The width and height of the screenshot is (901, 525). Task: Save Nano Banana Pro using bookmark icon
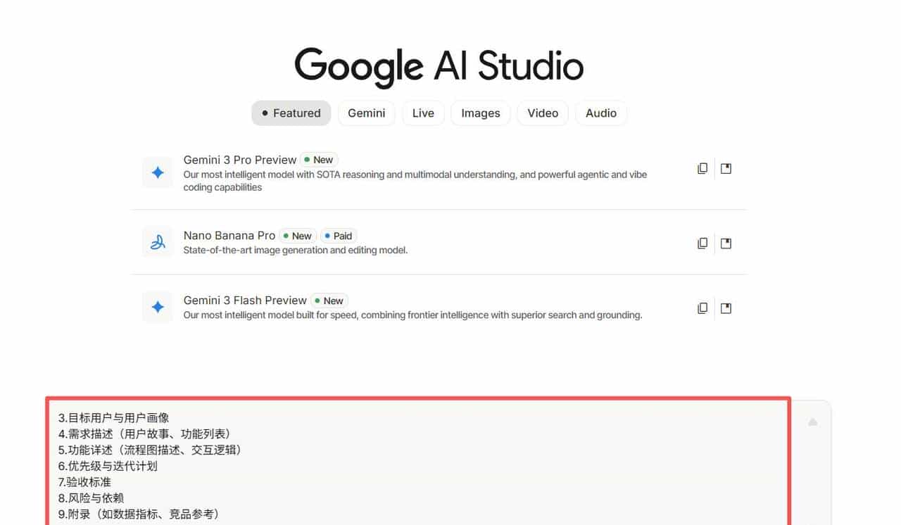726,243
